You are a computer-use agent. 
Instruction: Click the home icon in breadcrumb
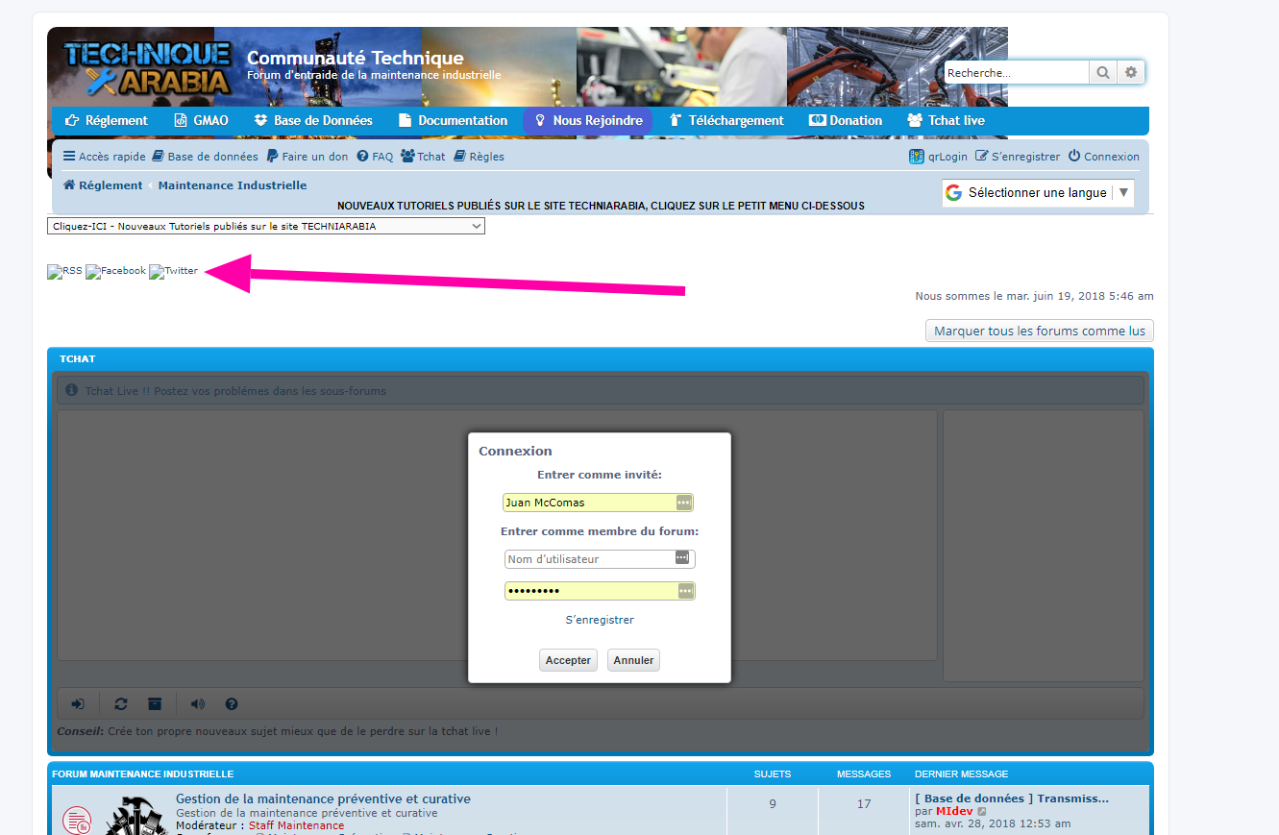tap(69, 185)
